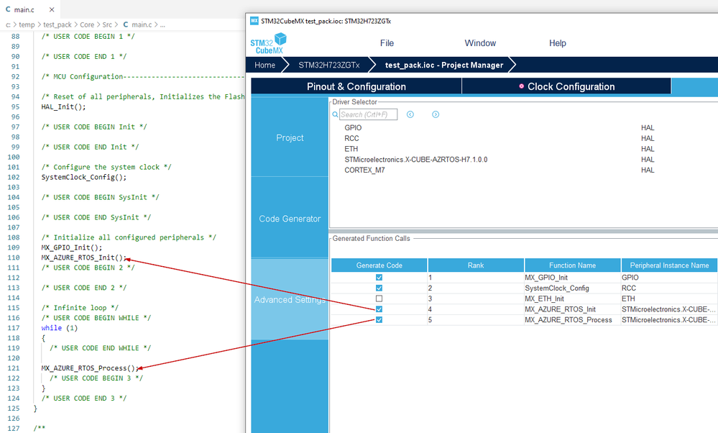718x433 pixels.
Task: Enable Generate Code for MX_ETH_Init
Action: point(379,298)
